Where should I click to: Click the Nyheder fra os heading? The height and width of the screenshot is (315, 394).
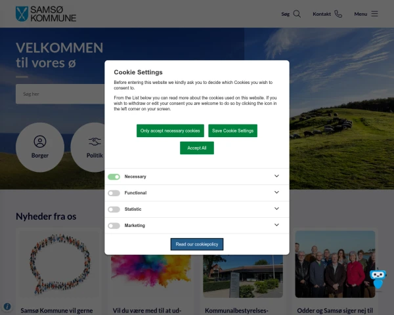(46, 217)
